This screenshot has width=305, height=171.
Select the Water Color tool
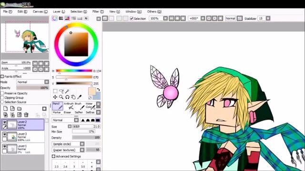point(91,106)
